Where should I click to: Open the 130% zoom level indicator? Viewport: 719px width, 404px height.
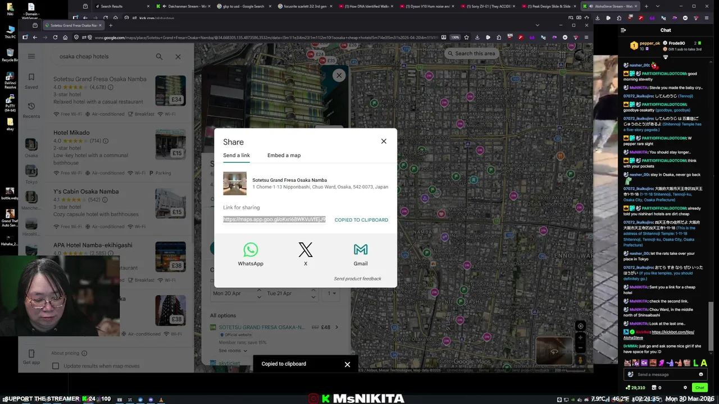tap(455, 38)
